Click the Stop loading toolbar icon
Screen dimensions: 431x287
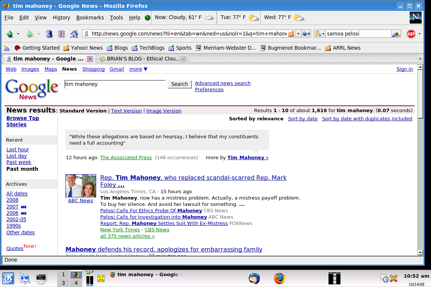pos(62,34)
